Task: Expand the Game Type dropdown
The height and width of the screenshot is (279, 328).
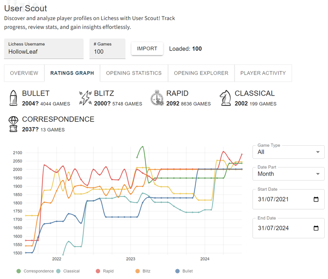Action: [288, 152]
